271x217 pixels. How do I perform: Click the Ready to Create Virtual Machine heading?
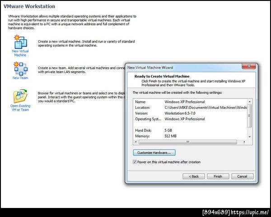click(x=162, y=76)
